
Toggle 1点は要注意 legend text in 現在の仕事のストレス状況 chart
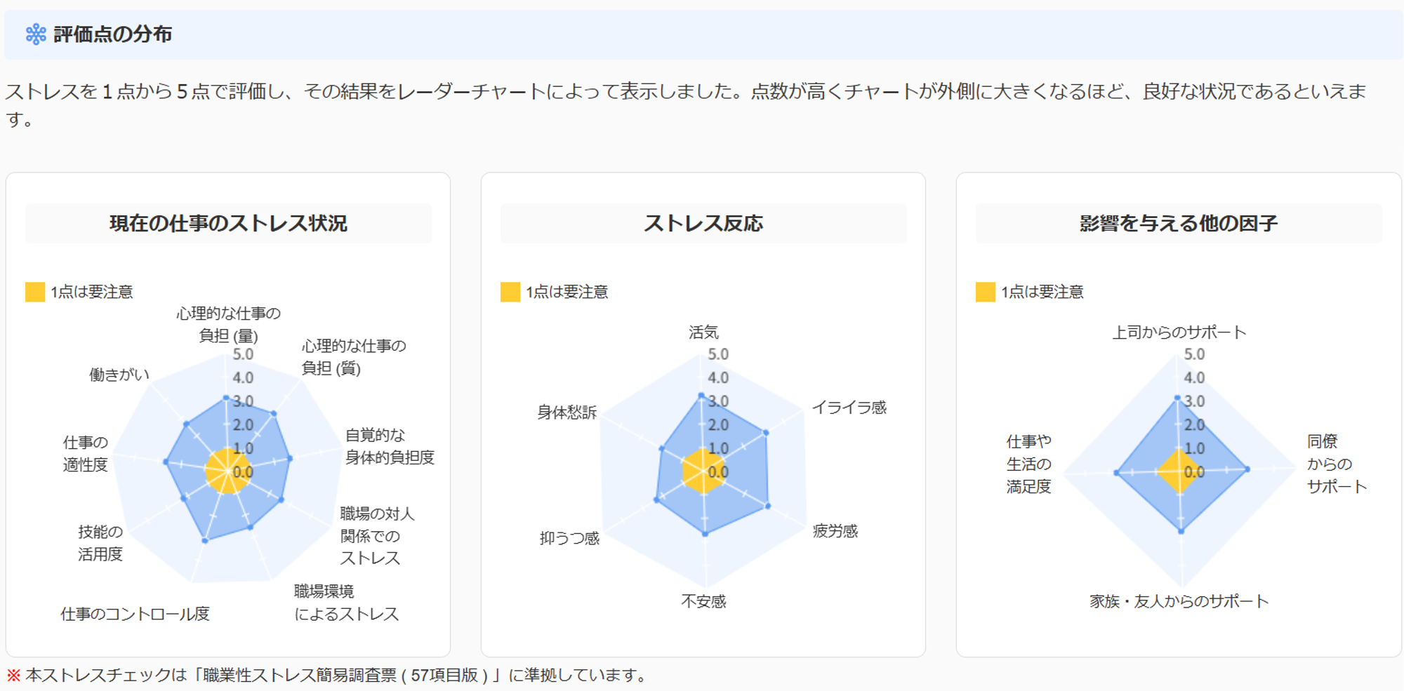(92, 292)
